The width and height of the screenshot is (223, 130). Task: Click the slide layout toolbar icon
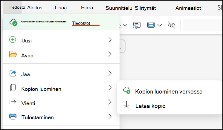pyautogui.click(x=151, y=25)
